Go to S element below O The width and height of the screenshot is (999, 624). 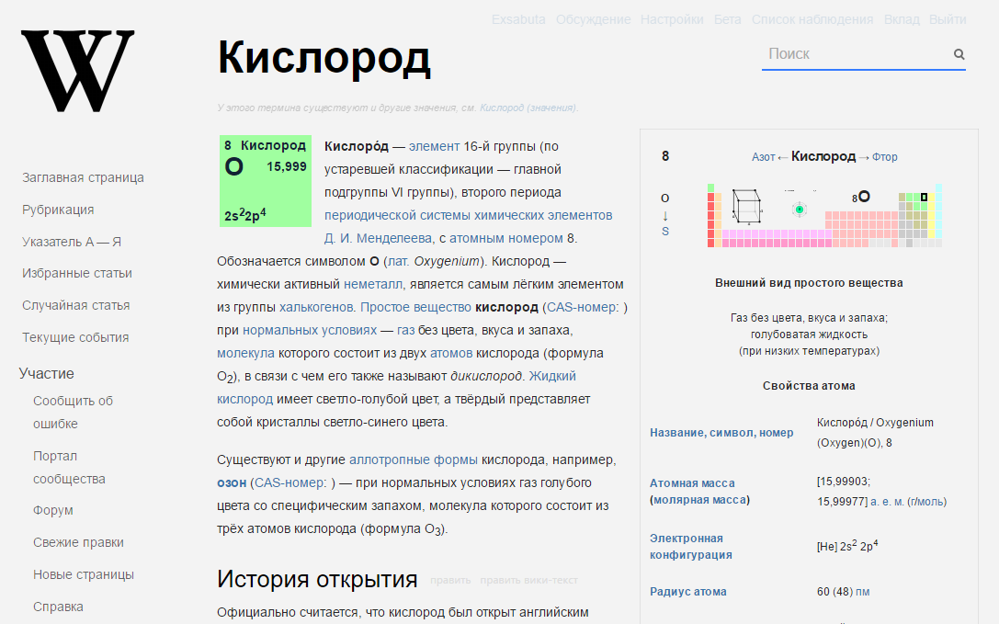(x=665, y=232)
